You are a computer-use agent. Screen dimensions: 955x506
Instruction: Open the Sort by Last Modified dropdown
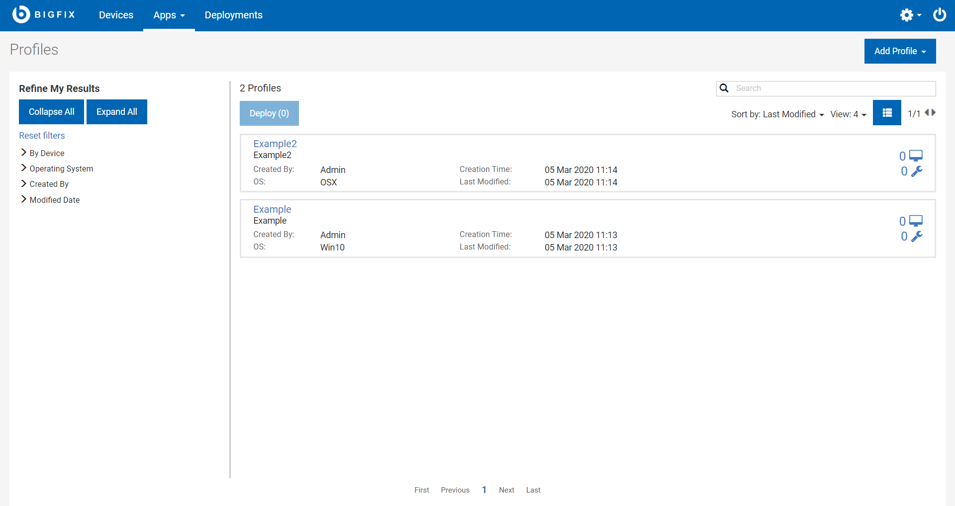point(777,114)
